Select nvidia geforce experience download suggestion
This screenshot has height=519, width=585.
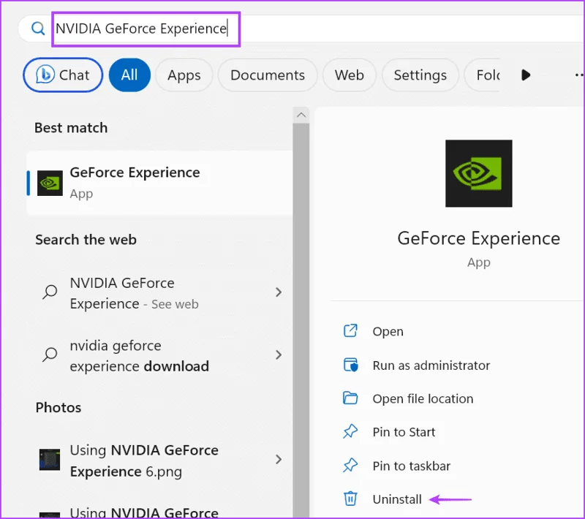coord(159,356)
